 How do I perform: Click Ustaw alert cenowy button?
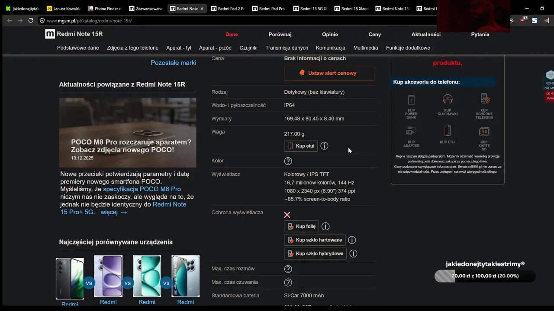click(329, 73)
